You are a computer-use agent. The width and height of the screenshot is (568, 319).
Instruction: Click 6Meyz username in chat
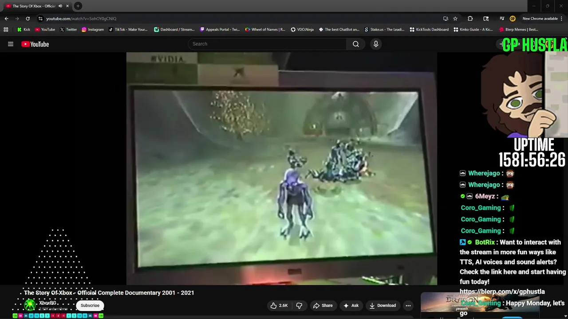tap(485, 196)
